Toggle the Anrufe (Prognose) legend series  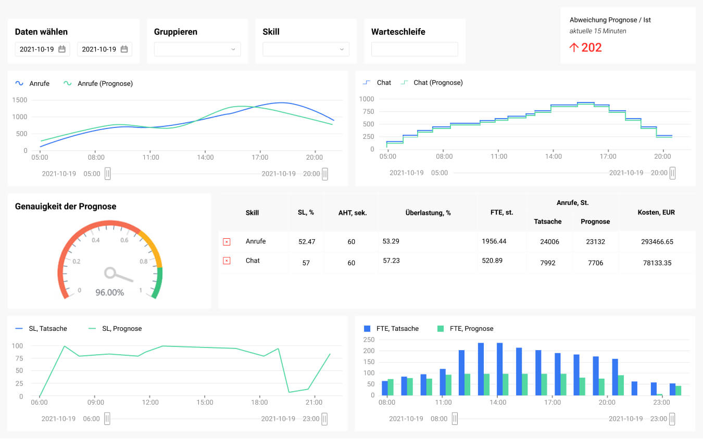[x=98, y=83]
